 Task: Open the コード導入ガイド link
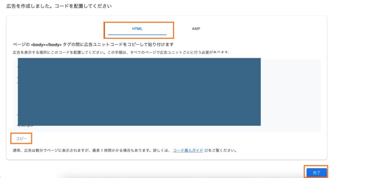click(x=188, y=150)
